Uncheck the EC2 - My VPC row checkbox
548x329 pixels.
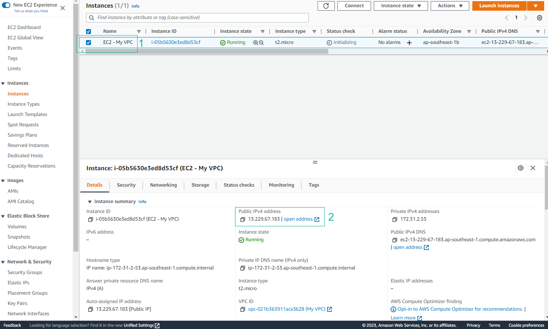click(89, 43)
